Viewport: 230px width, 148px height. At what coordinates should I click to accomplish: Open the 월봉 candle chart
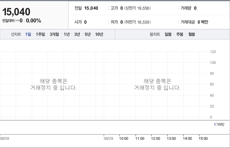click(x=192, y=34)
